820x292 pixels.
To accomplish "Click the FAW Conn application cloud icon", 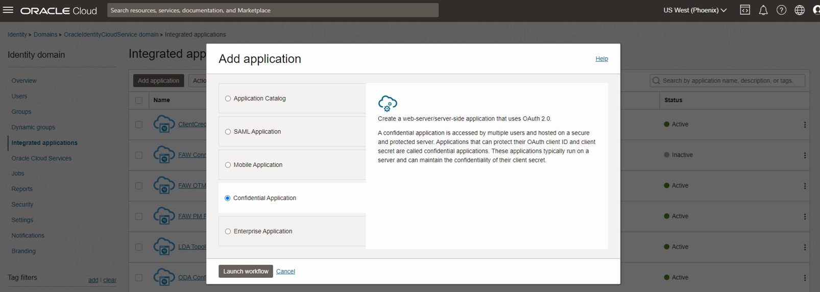I will pos(164,155).
